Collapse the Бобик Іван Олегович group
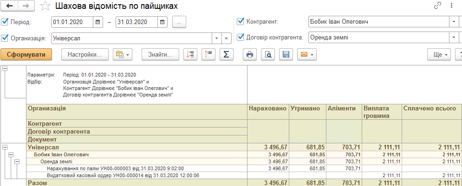Screen dimensions: 462x186 click(x=11, y=154)
